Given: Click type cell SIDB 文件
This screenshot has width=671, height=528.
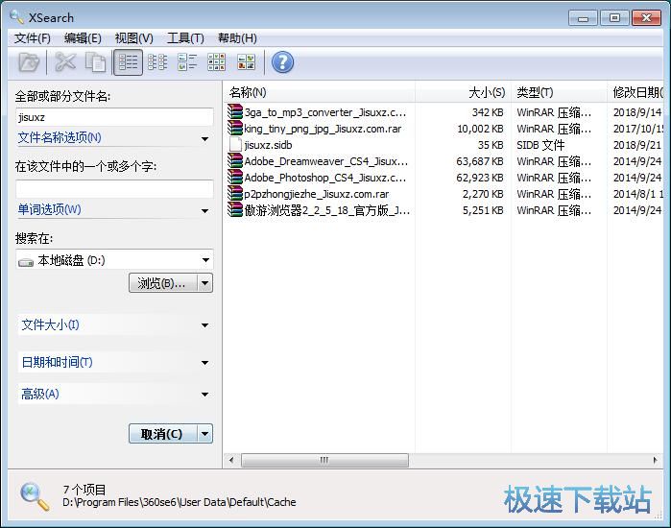Looking at the screenshot, I should tap(540, 145).
